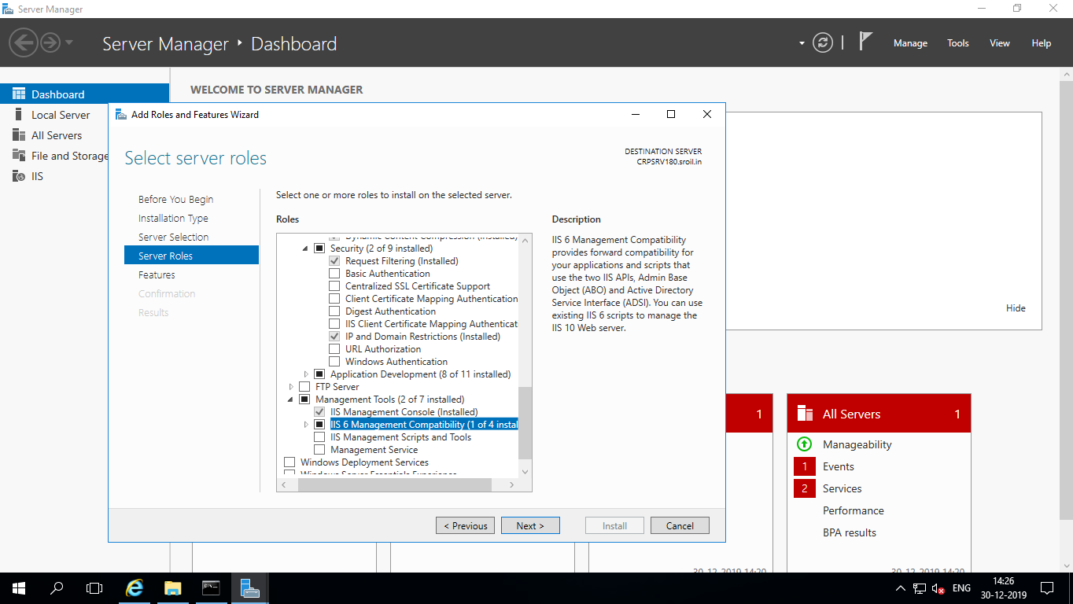This screenshot has height=604, width=1073.
Task: Check Windows Authentication
Action: click(x=334, y=362)
